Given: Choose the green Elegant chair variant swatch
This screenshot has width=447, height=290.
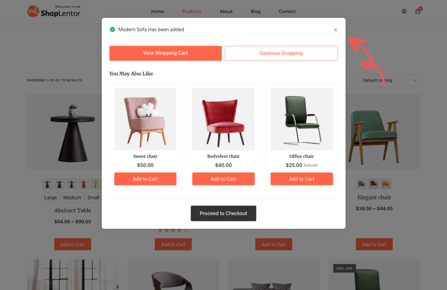Looking at the screenshot, I should pyautogui.click(x=361, y=184).
